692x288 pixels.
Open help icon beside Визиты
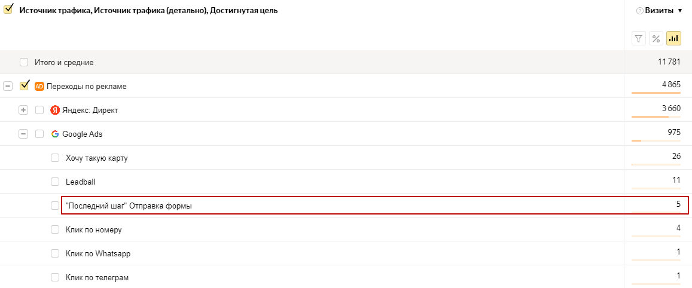pos(639,11)
